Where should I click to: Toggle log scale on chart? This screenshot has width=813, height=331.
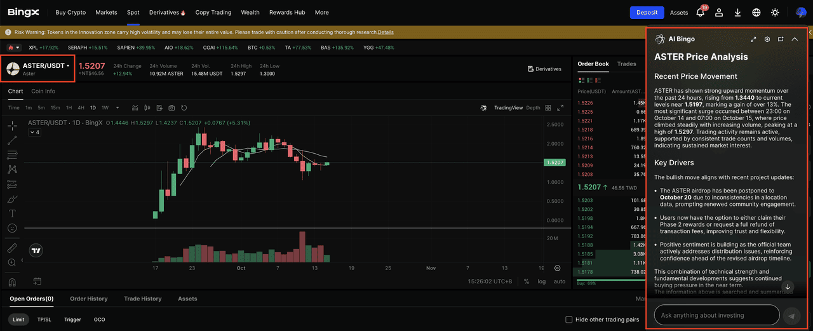click(542, 281)
